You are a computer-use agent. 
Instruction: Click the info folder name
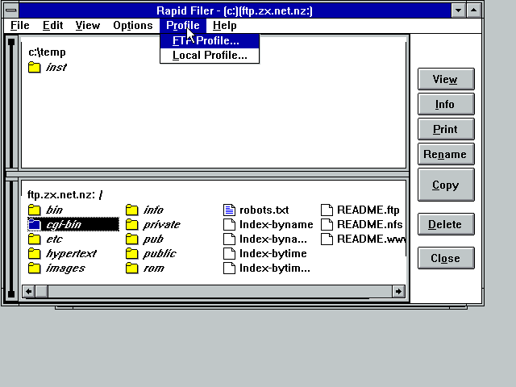(x=153, y=210)
